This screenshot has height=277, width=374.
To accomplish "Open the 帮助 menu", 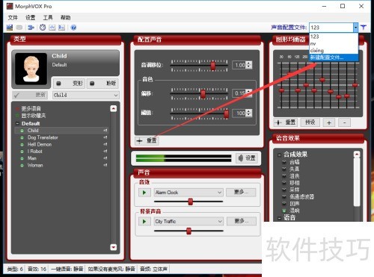I will pyautogui.click(x=65, y=18).
